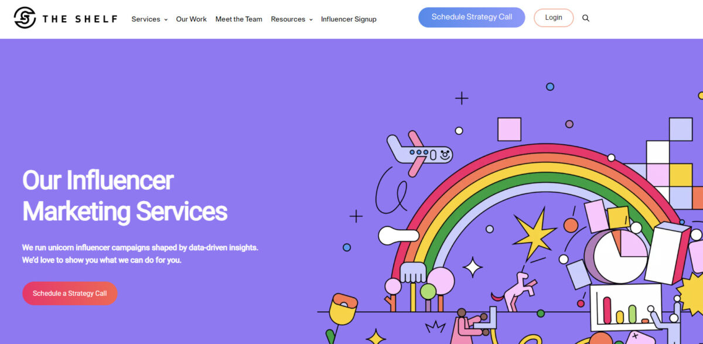703x344 pixels.
Task: Click the text mentioning unicorn influencer campaigns
Action: point(140,247)
